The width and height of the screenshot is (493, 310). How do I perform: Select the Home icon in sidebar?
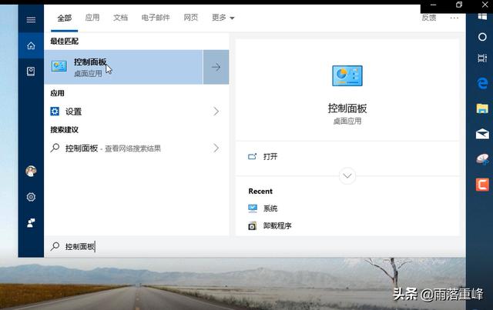(31, 46)
